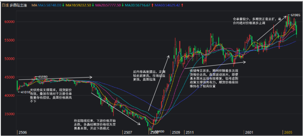Click the 多晶硅主连 contract name
This screenshot has width=303, height=136.
19,5
